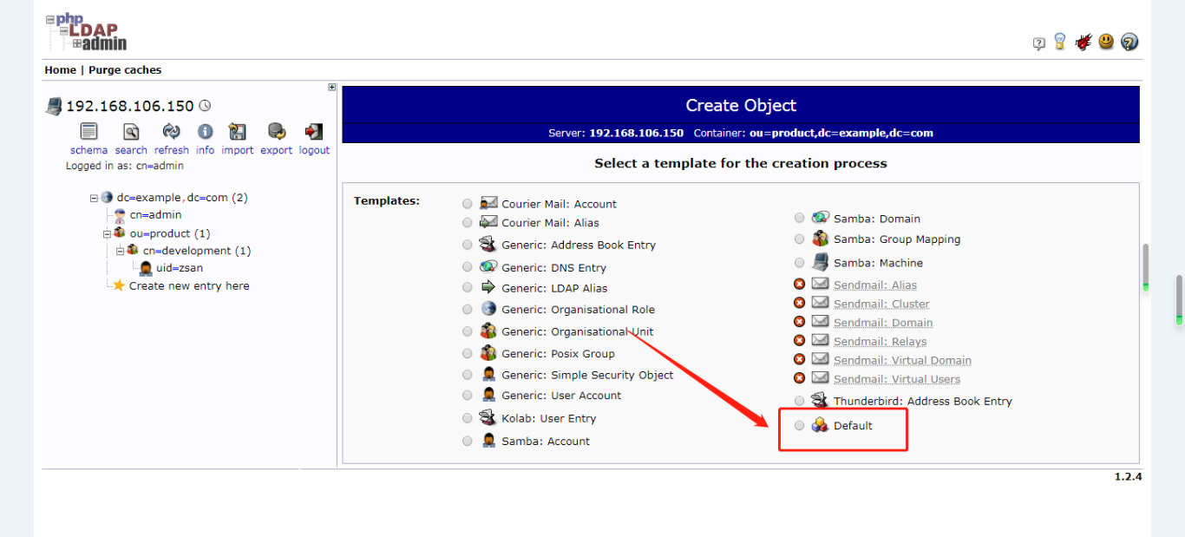The image size is (1185, 537).
Task: Click the export icon
Action: 275,133
